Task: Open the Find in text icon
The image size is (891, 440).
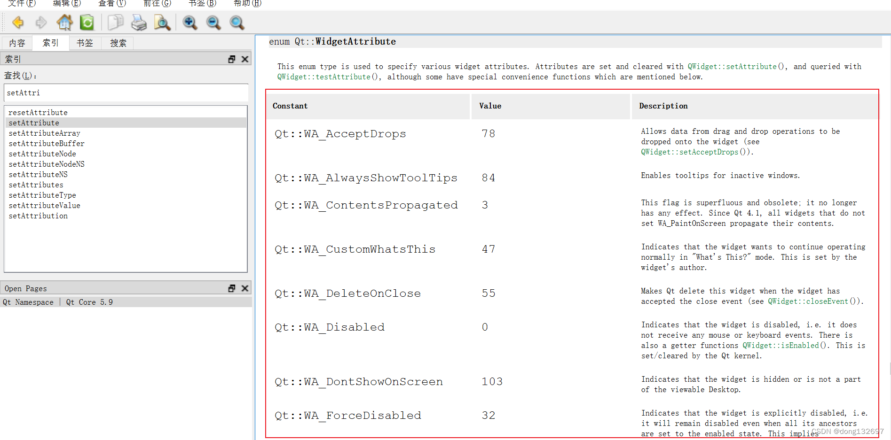Action: coord(162,22)
